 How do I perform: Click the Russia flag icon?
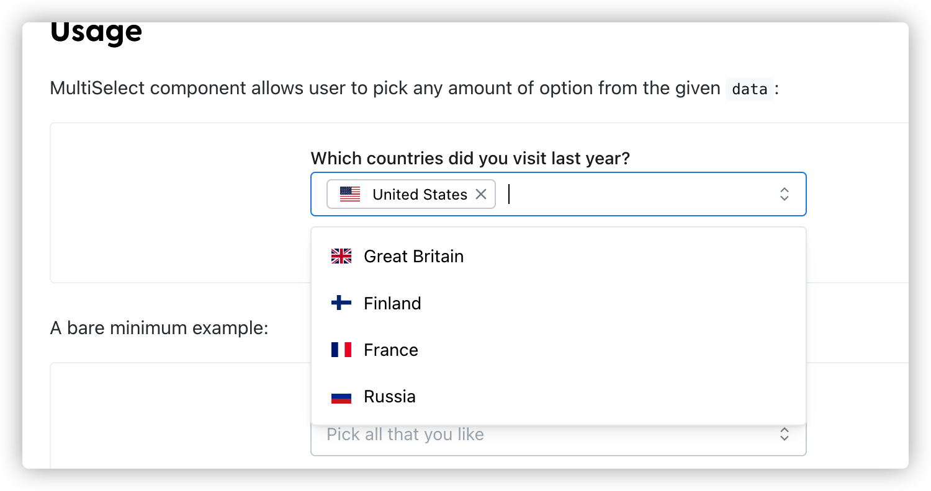(x=341, y=397)
